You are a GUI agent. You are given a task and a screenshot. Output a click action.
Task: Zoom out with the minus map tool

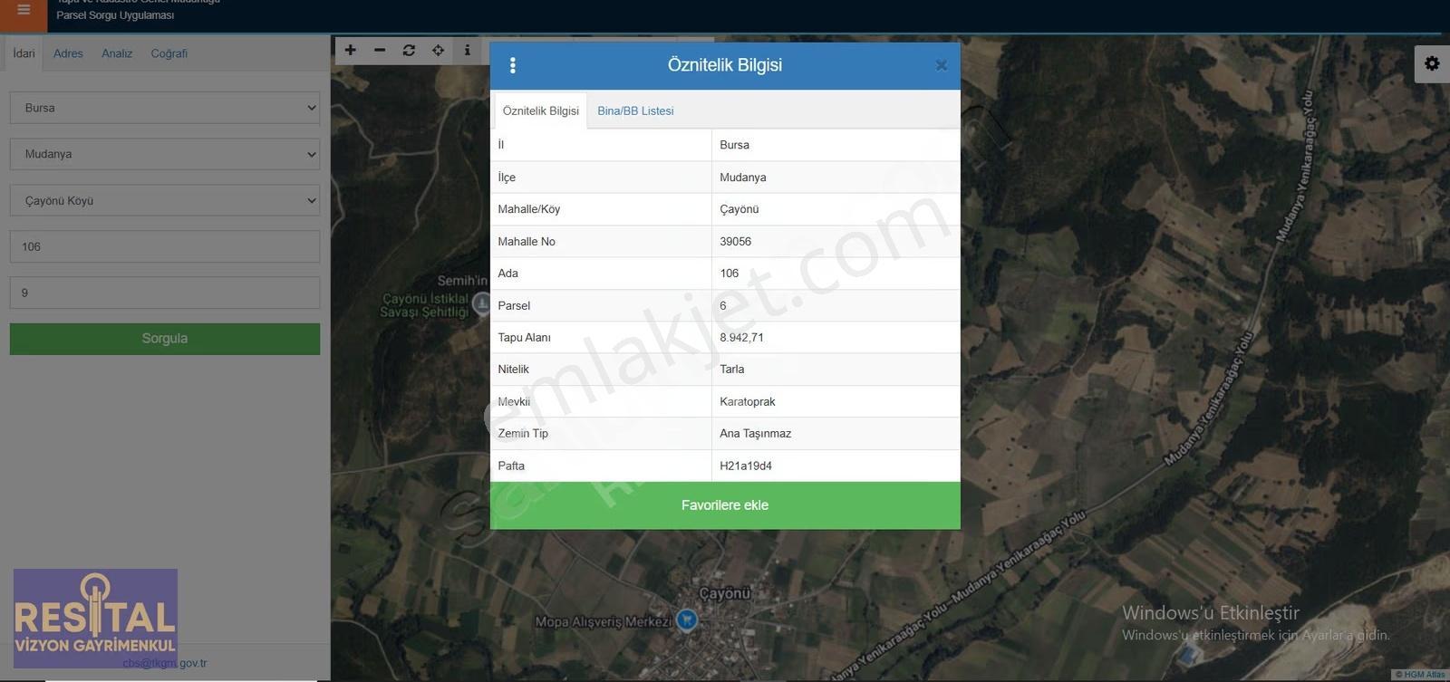click(380, 51)
